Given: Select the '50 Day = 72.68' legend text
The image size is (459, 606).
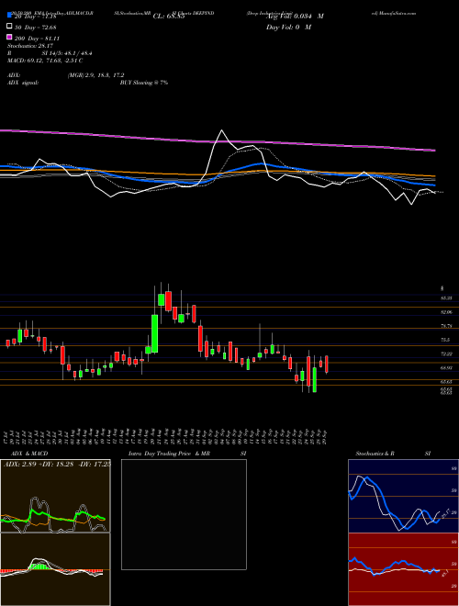Looking at the screenshot, I should tap(36, 27).
